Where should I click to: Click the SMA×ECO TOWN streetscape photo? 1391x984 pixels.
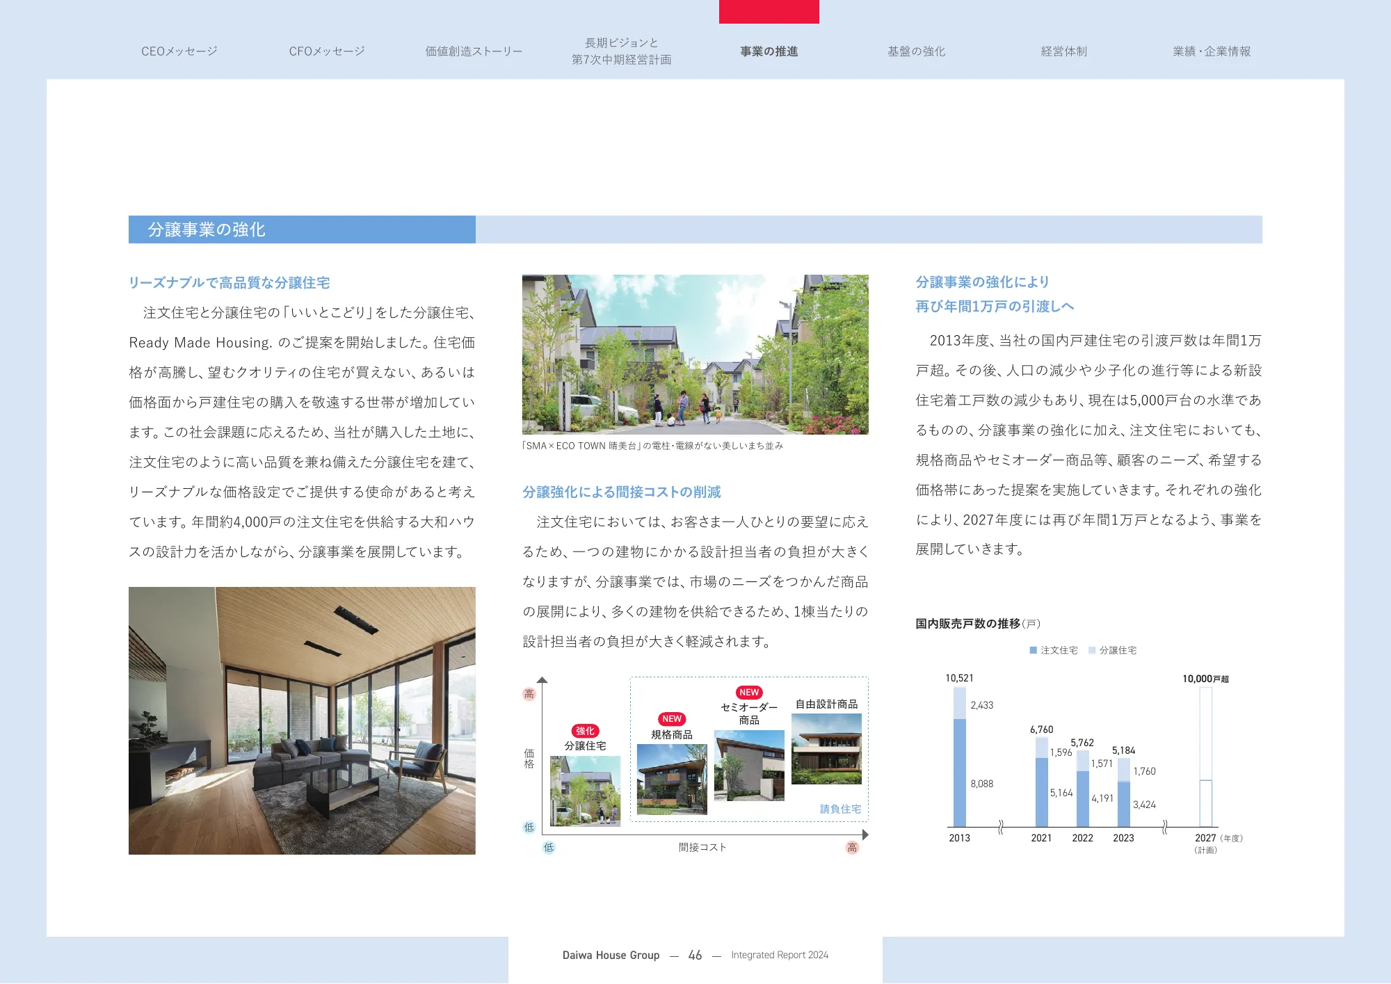(x=695, y=355)
